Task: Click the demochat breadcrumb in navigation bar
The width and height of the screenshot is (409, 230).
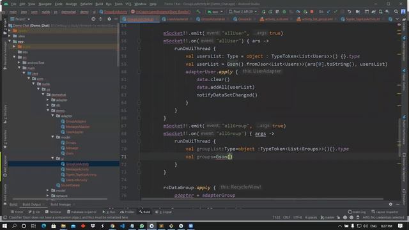Action: pyautogui.click(x=68, y=12)
